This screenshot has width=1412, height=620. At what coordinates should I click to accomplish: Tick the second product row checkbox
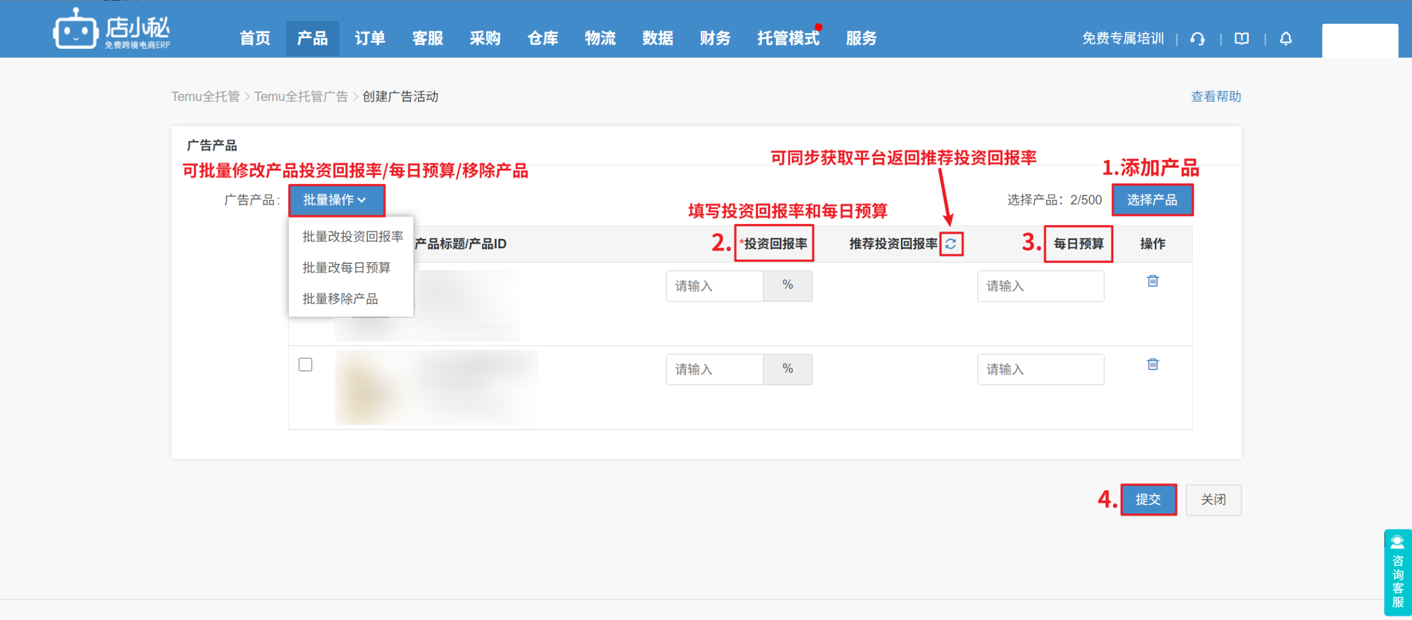point(306,364)
